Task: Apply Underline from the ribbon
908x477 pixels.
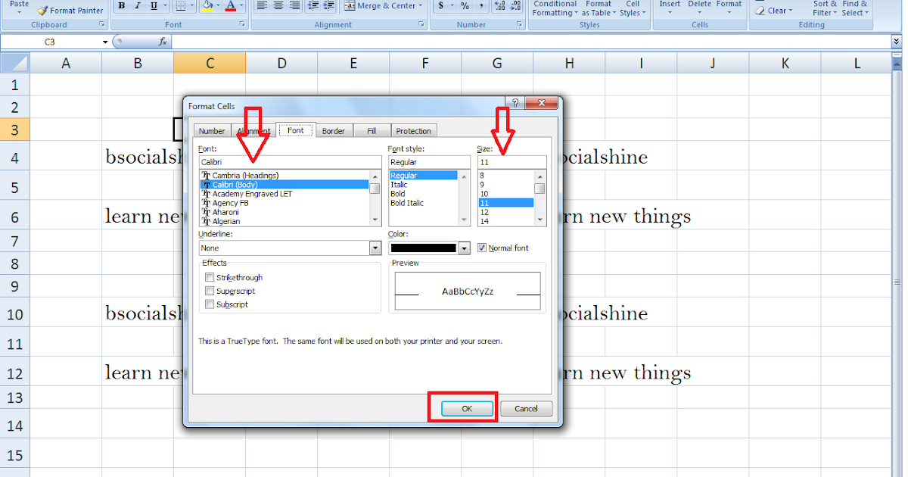Action: click(154, 6)
